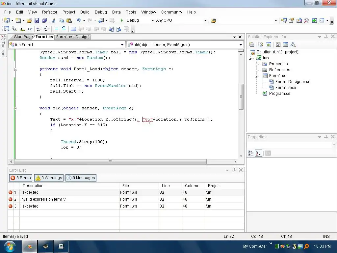Select Form1.resx in Solution Explorer
This screenshot has height=253, width=337.
pyautogui.click(x=286, y=88)
